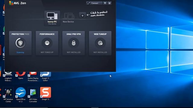
Task: Click the HMA VPN padlock icon
Action: coord(74,43)
